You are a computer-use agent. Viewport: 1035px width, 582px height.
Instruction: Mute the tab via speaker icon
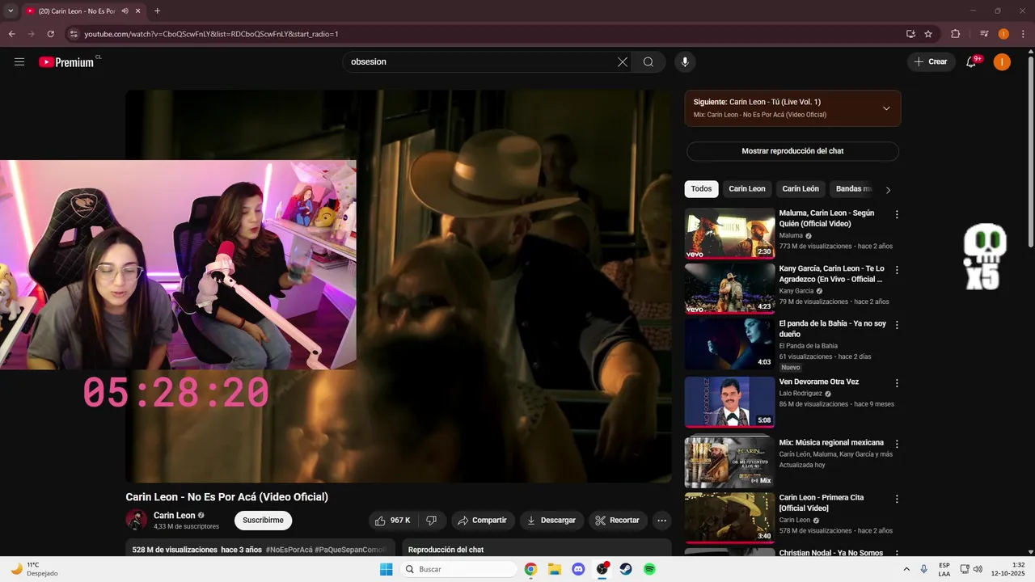[125, 11]
